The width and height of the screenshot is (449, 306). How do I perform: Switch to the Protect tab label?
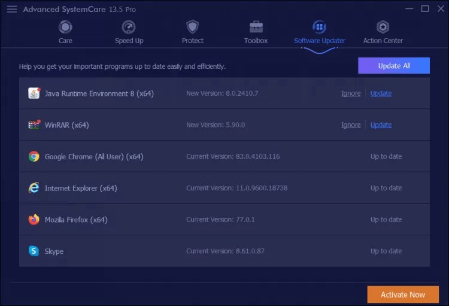point(192,41)
